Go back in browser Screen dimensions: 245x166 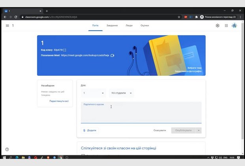tap(5, 17)
